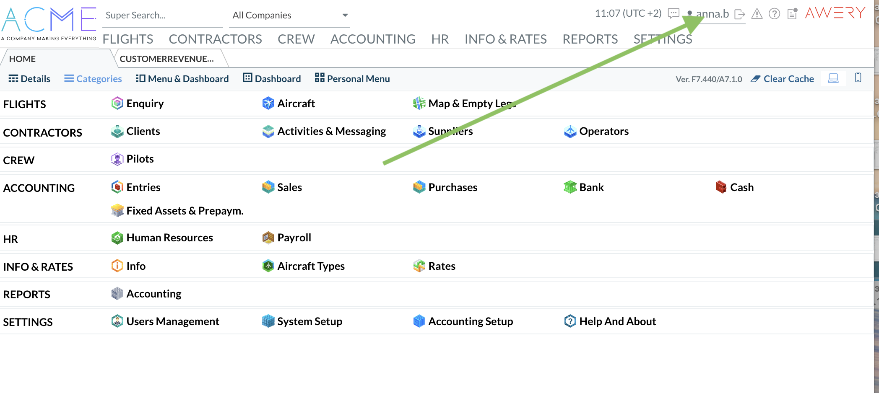Screen dimensions: 879x393
Task: Click the Payroll module icon
Action: tap(268, 238)
